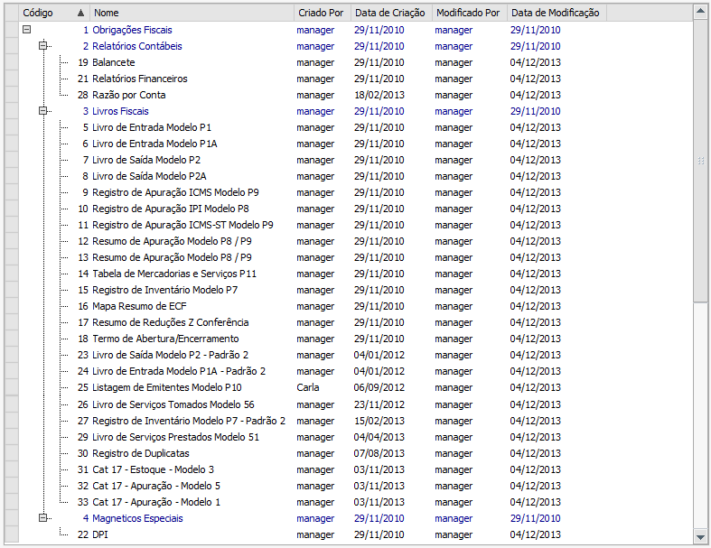Click creation date 04/04/2013

click(x=379, y=437)
